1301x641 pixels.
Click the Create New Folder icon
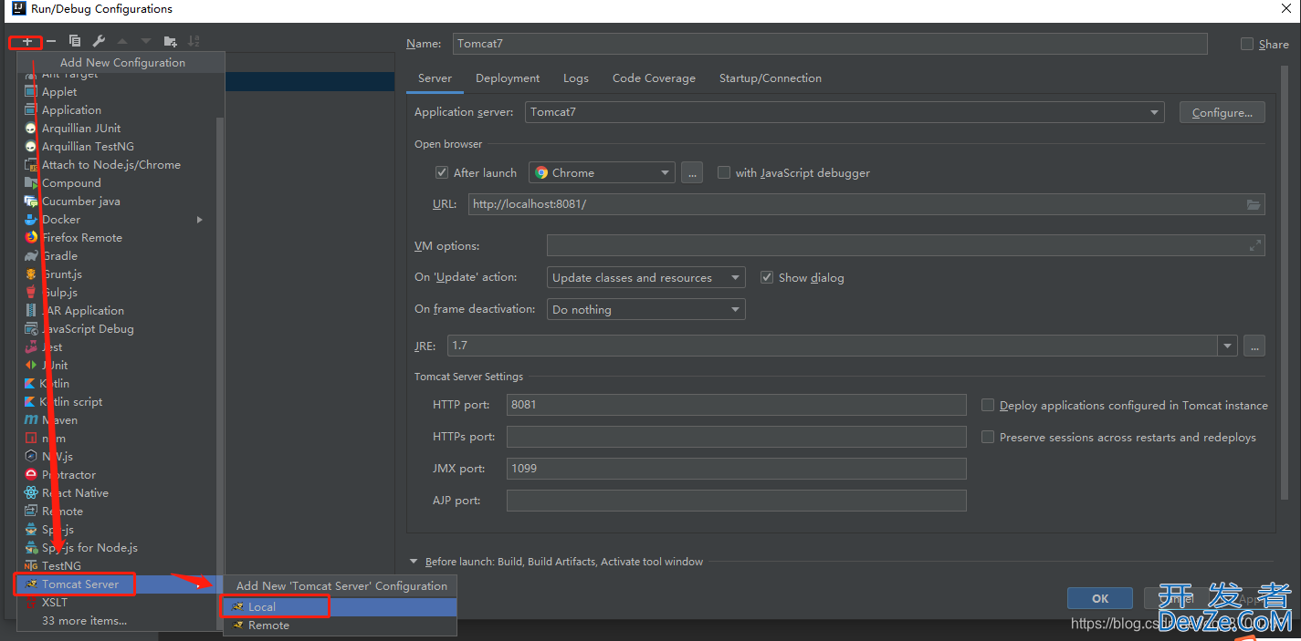coord(170,41)
